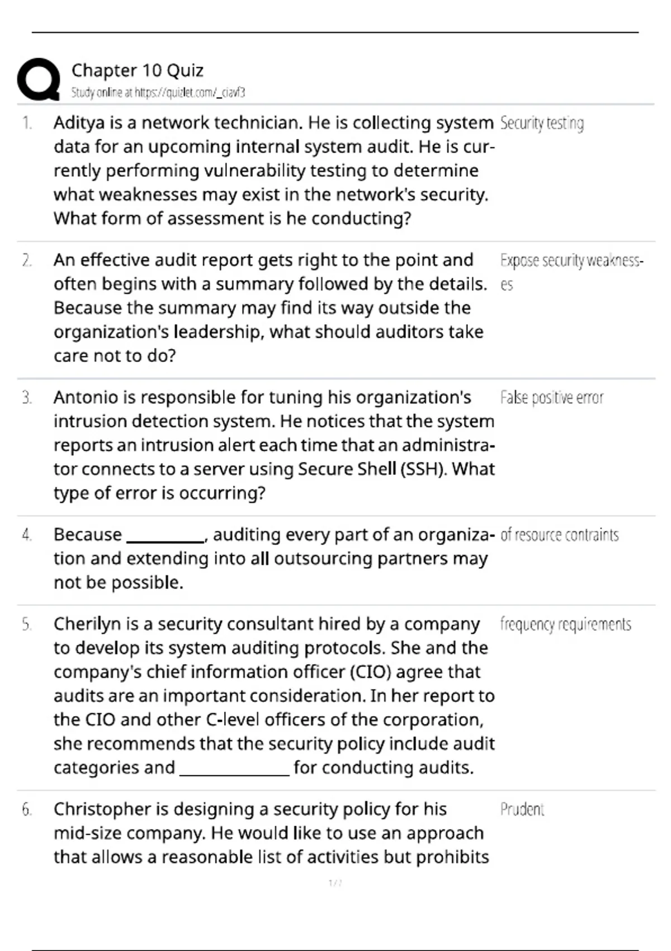The height and width of the screenshot is (951, 671).
Task: Click the Quizlet Q logo icon
Action: coord(39,79)
